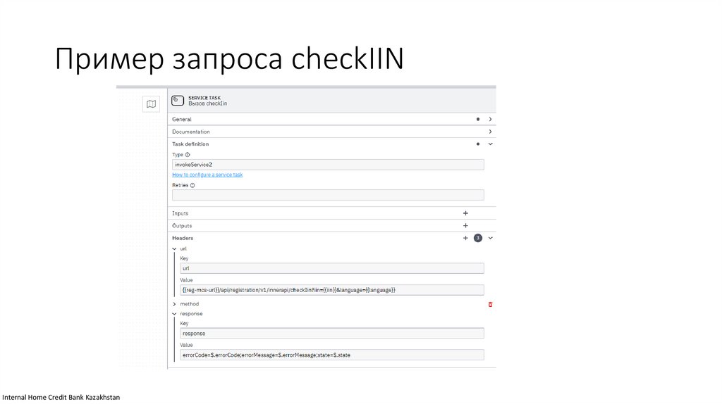Click the empty Retries input field
Viewport: 722px width, 404px height.
pyautogui.click(x=328, y=195)
